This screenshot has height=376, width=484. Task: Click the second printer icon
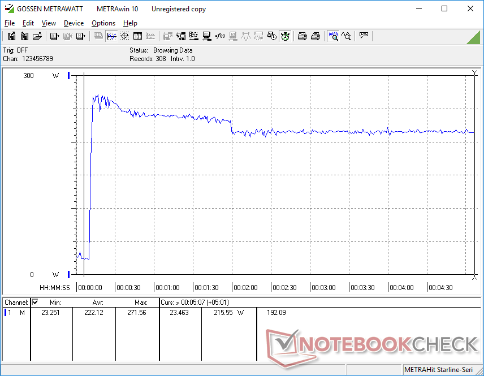315,36
